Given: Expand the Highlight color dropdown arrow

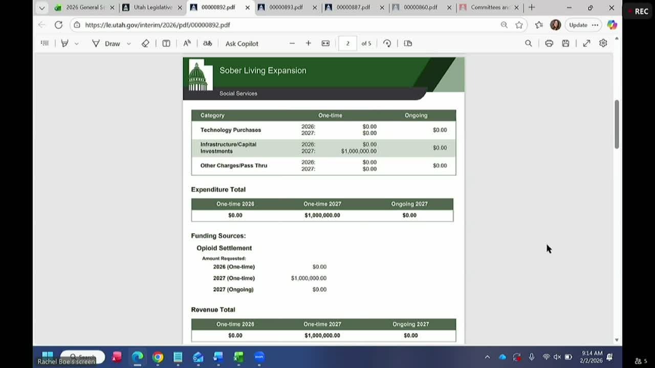Looking at the screenshot, I should tap(77, 43).
